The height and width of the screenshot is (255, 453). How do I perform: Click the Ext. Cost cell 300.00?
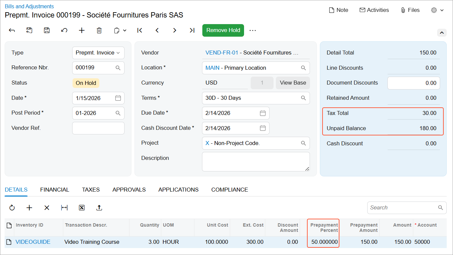tap(248, 242)
